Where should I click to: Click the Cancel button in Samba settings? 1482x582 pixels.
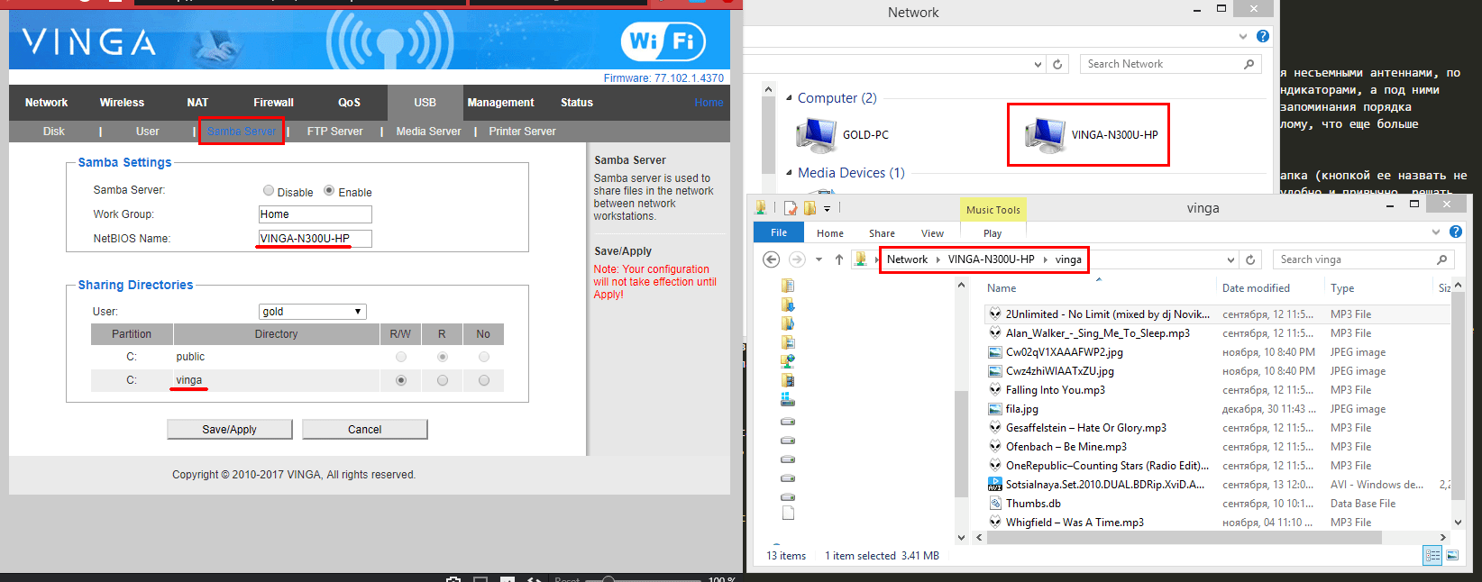(x=364, y=430)
